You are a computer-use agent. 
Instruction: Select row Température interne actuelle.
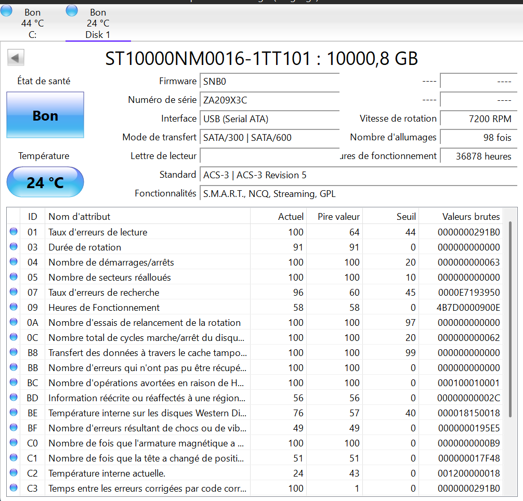tap(255, 473)
